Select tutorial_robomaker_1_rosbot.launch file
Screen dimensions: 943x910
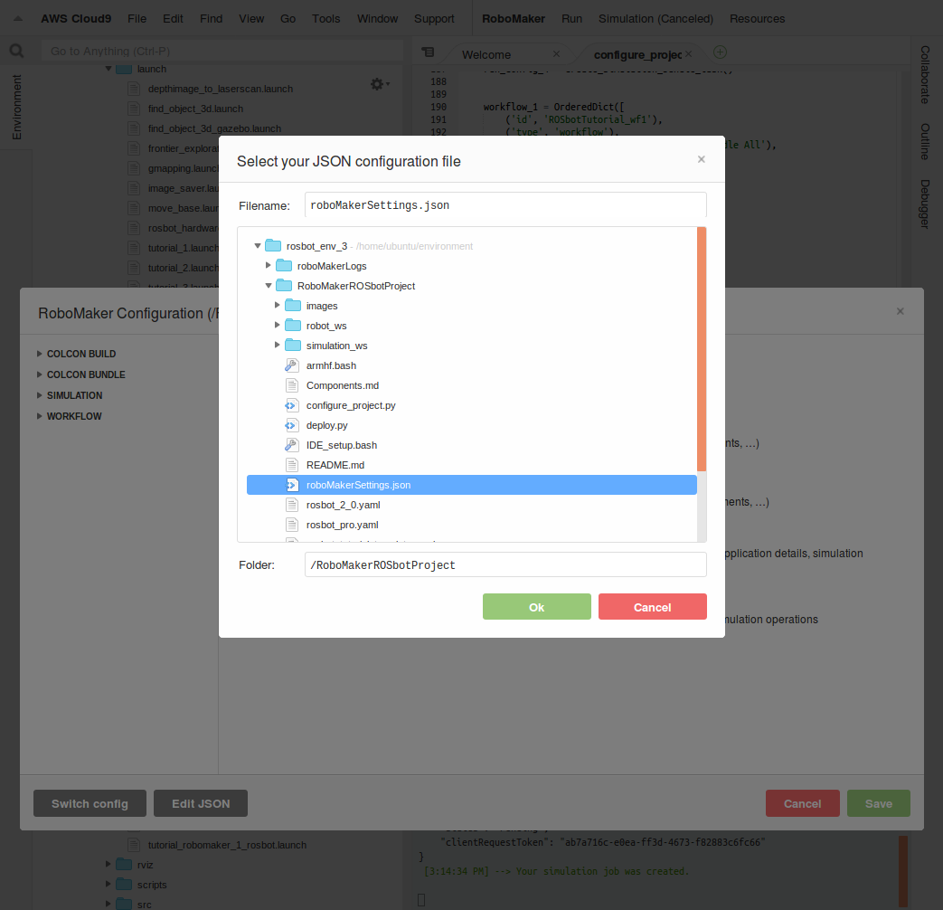(x=227, y=844)
